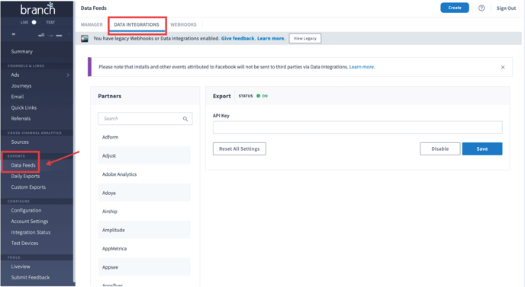This screenshot has width=525, height=287.
Task: Focus the Partners search field
Action: [x=145, y=119]
